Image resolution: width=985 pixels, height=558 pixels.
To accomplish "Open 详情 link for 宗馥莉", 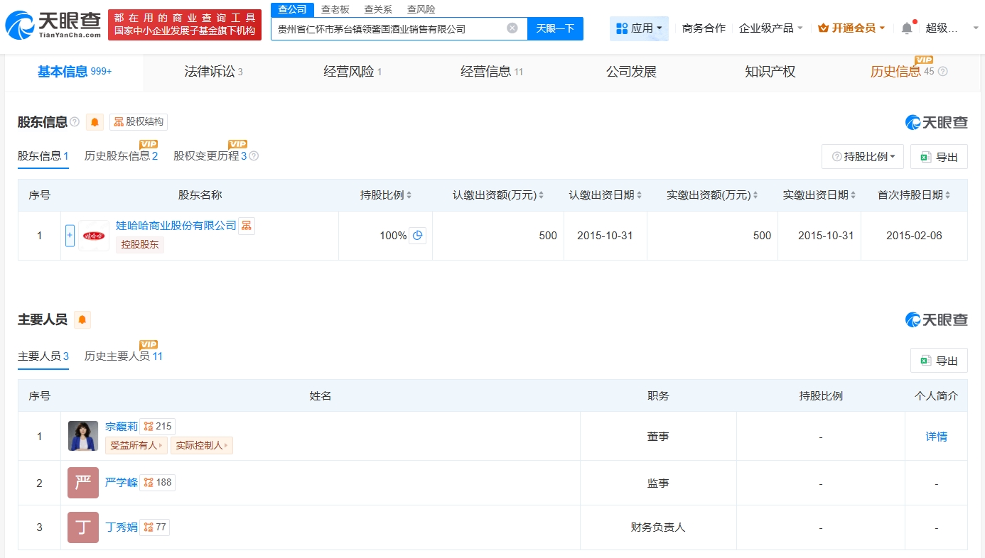I will 936,437.
